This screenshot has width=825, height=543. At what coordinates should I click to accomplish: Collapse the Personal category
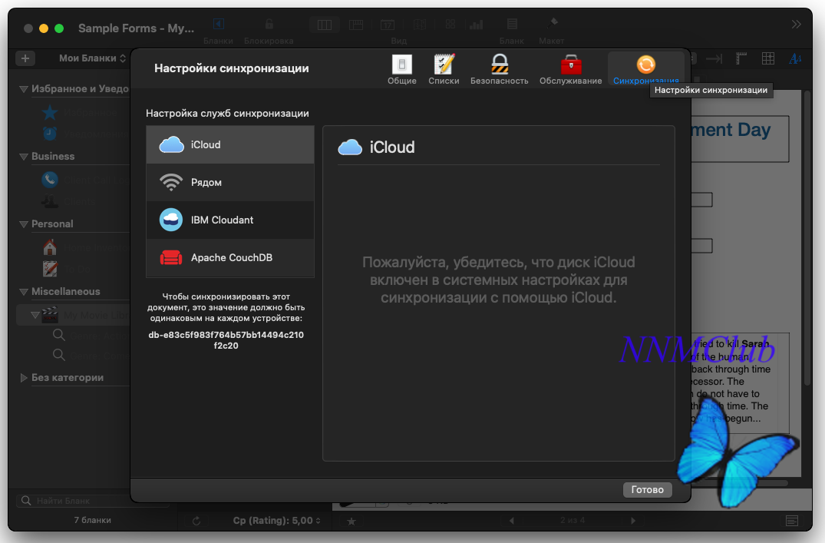click(x=24, y=223)
